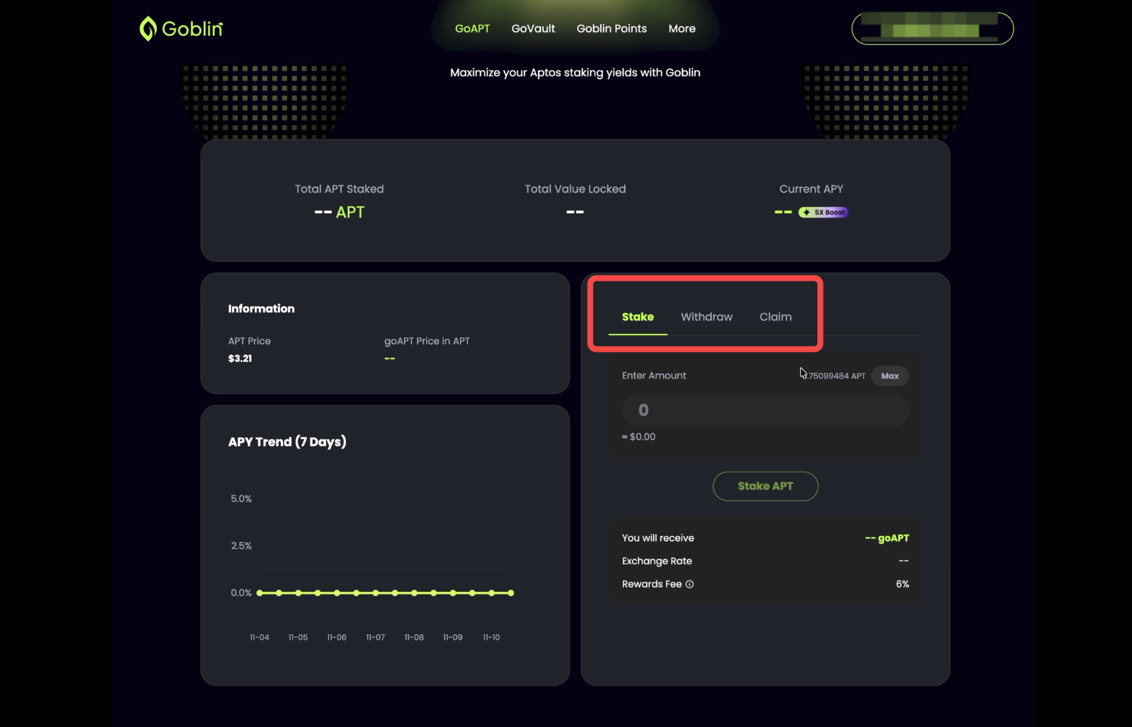Click the $3.21 APT Price value

pyautogui.click(x=240, y=358)
